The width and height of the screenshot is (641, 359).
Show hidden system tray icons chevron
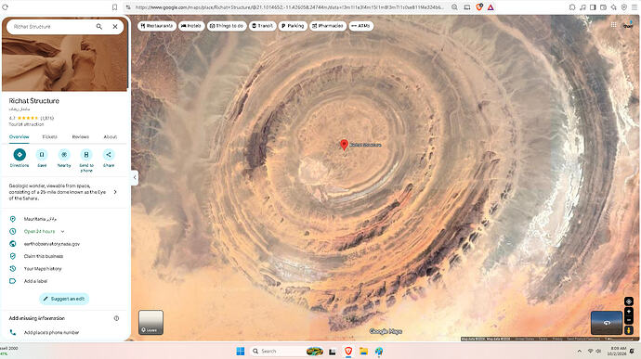580,352
